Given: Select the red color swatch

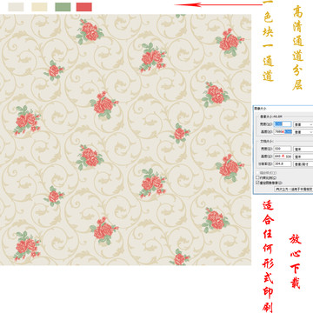Looking at the screenshot, I should 84,7.
